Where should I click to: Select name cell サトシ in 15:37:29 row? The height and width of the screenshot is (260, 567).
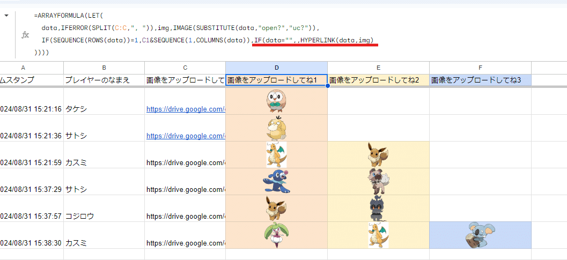[104, 182]
